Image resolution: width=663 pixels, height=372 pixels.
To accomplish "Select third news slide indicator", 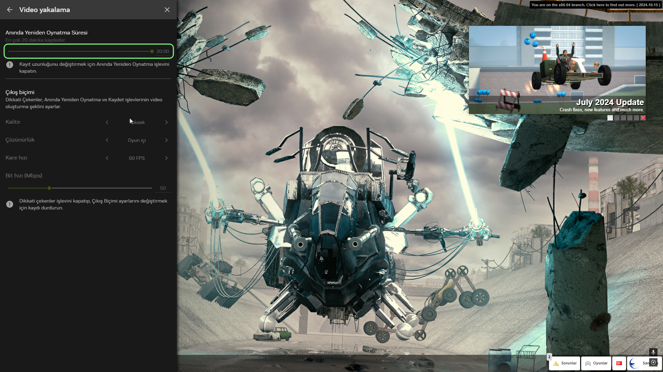I will pos(623,118).
